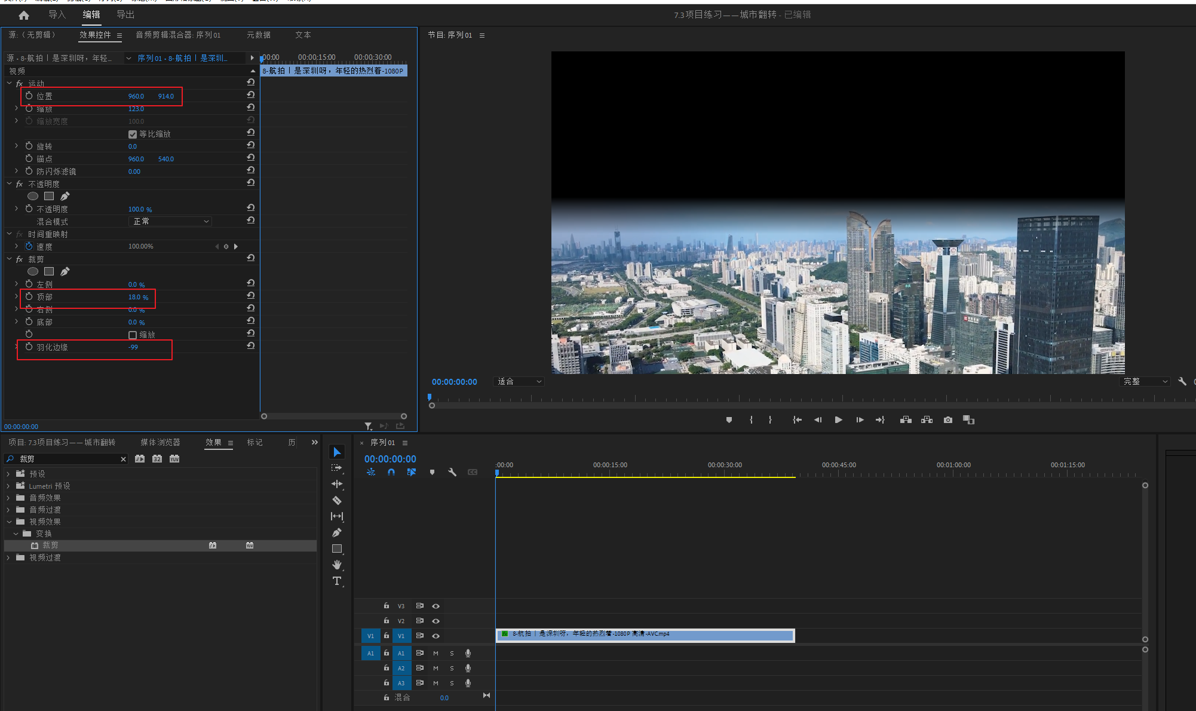The image size is (1196, 711).
Task: Toggle snap in timeline magnet icon
Action: (x=391, y=472)
